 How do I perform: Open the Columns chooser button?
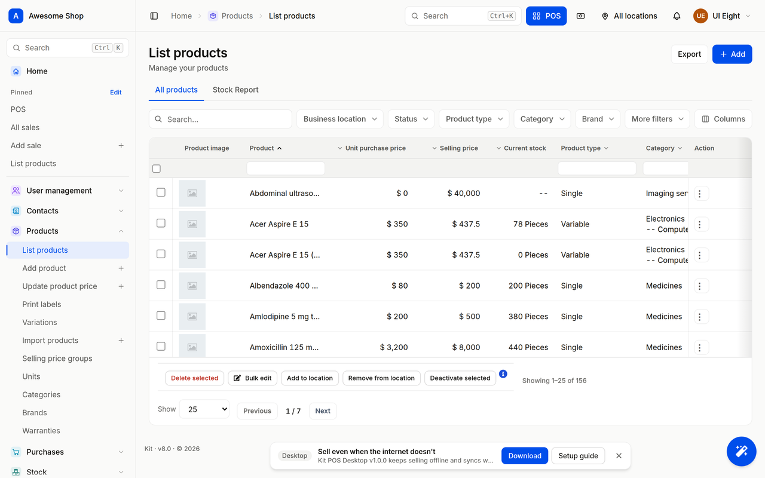click(723, 119)
